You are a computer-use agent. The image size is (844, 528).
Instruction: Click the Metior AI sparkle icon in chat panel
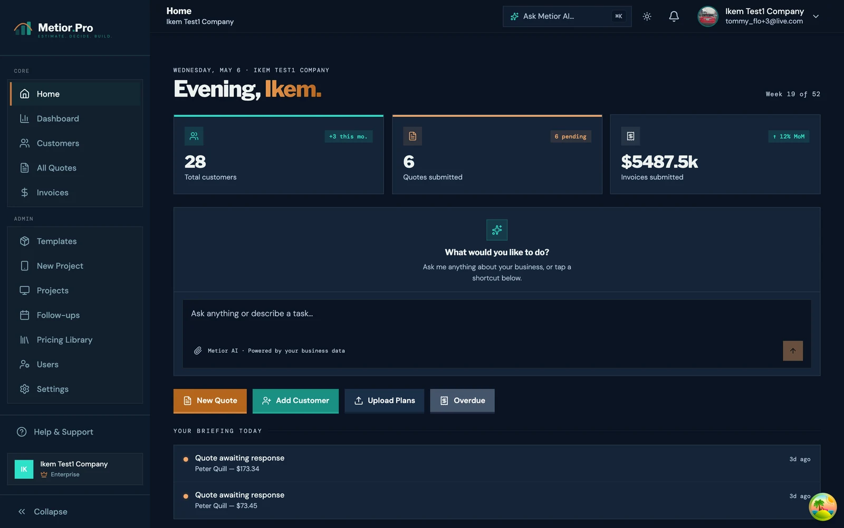click(497, 230)
